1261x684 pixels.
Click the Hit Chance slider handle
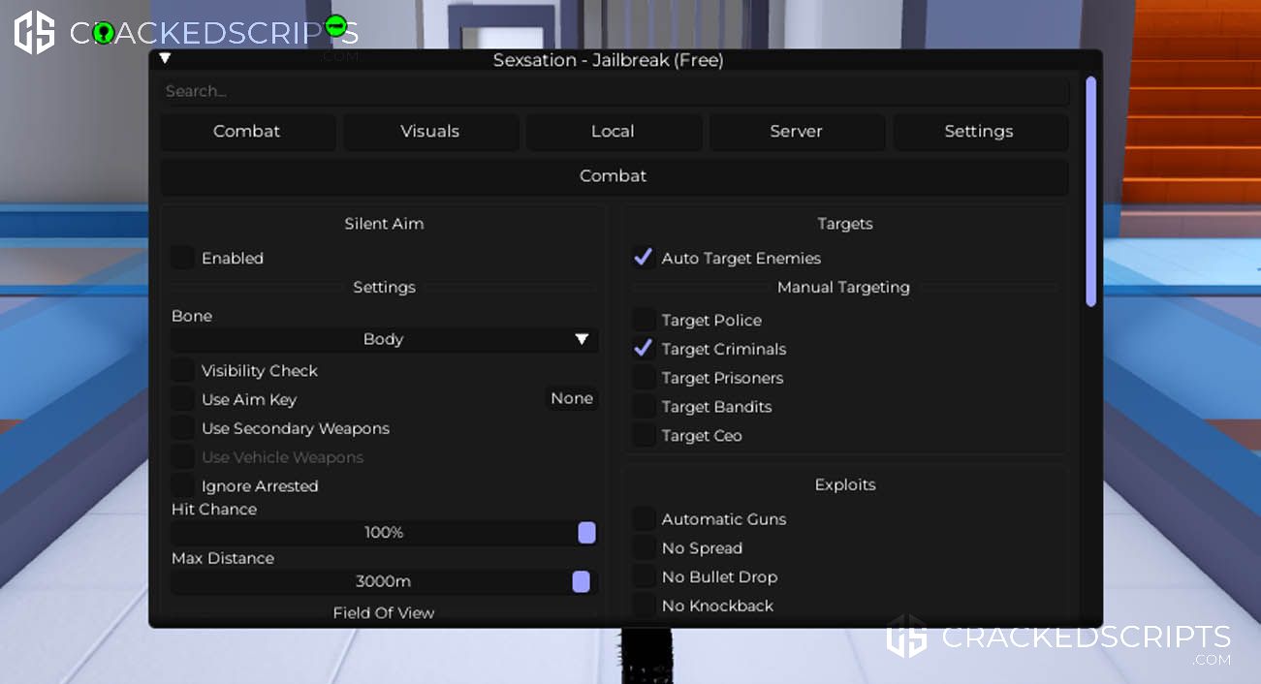point(586,533)
